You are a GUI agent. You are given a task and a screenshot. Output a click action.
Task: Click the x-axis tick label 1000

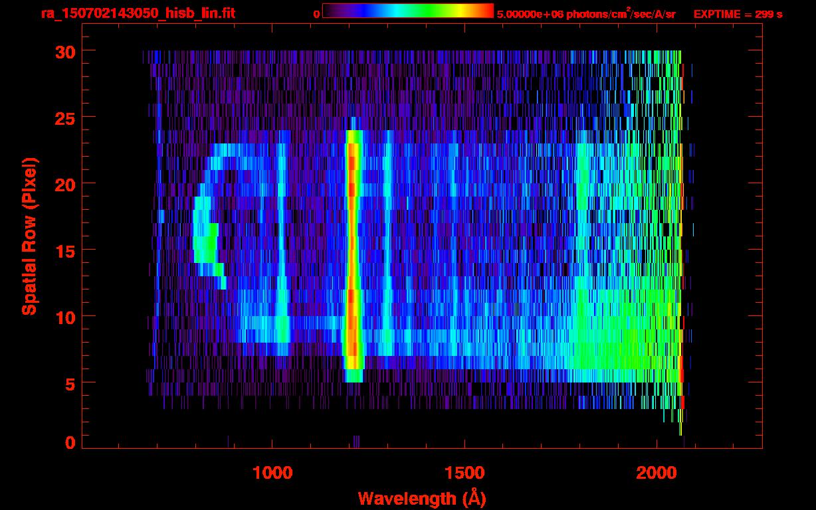[272, 472]
